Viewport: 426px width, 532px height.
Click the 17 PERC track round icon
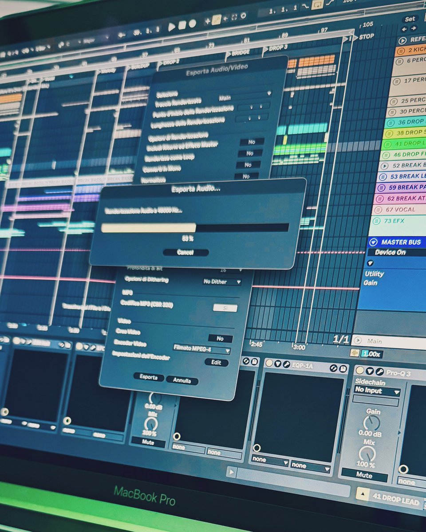[x=396, y=81]
